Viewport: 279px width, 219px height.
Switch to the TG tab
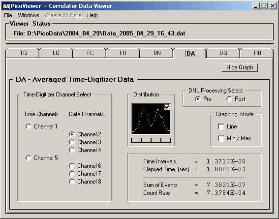click(x=23, y=53)
